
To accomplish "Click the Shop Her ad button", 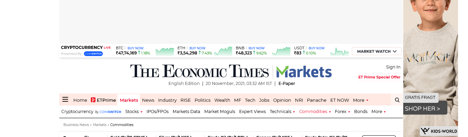I will point(422,109).
